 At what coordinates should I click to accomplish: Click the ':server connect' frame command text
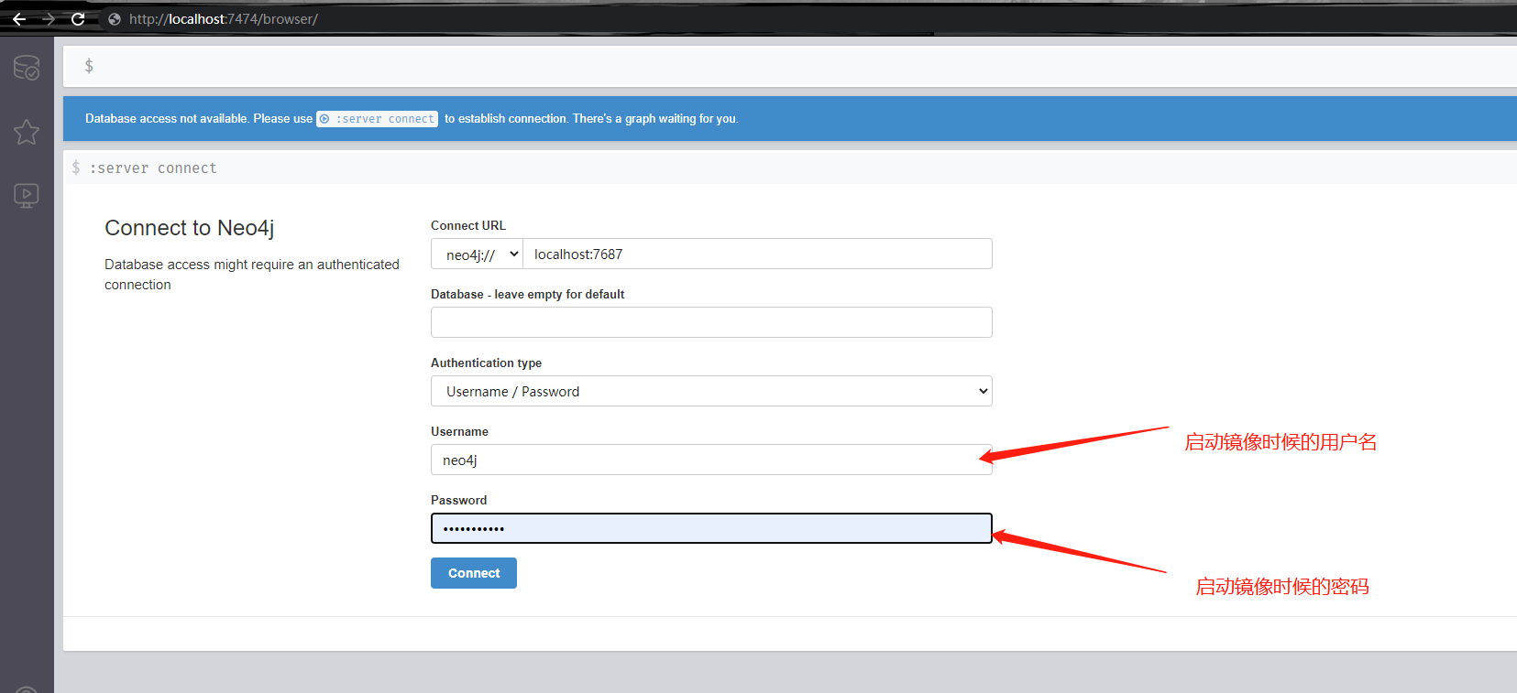click(153, 168)
